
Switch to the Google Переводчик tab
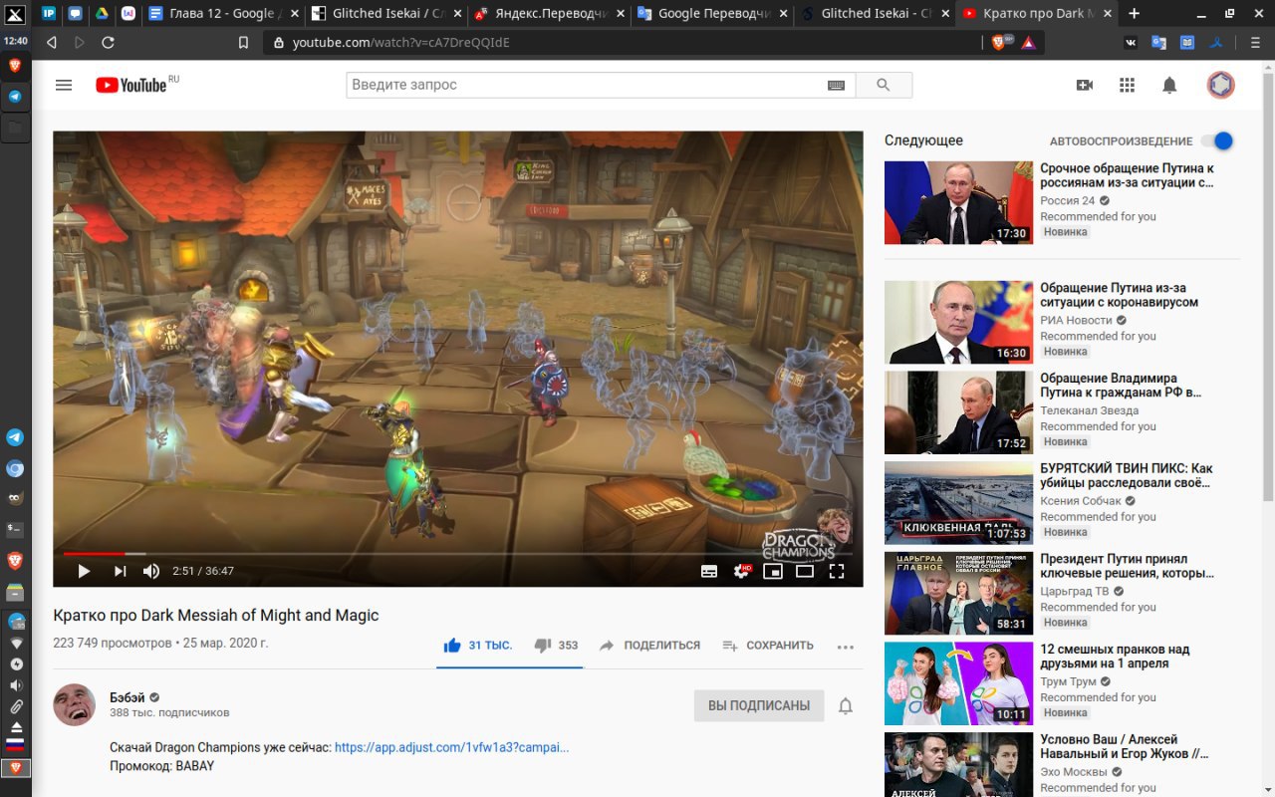(x=711, y=14)
